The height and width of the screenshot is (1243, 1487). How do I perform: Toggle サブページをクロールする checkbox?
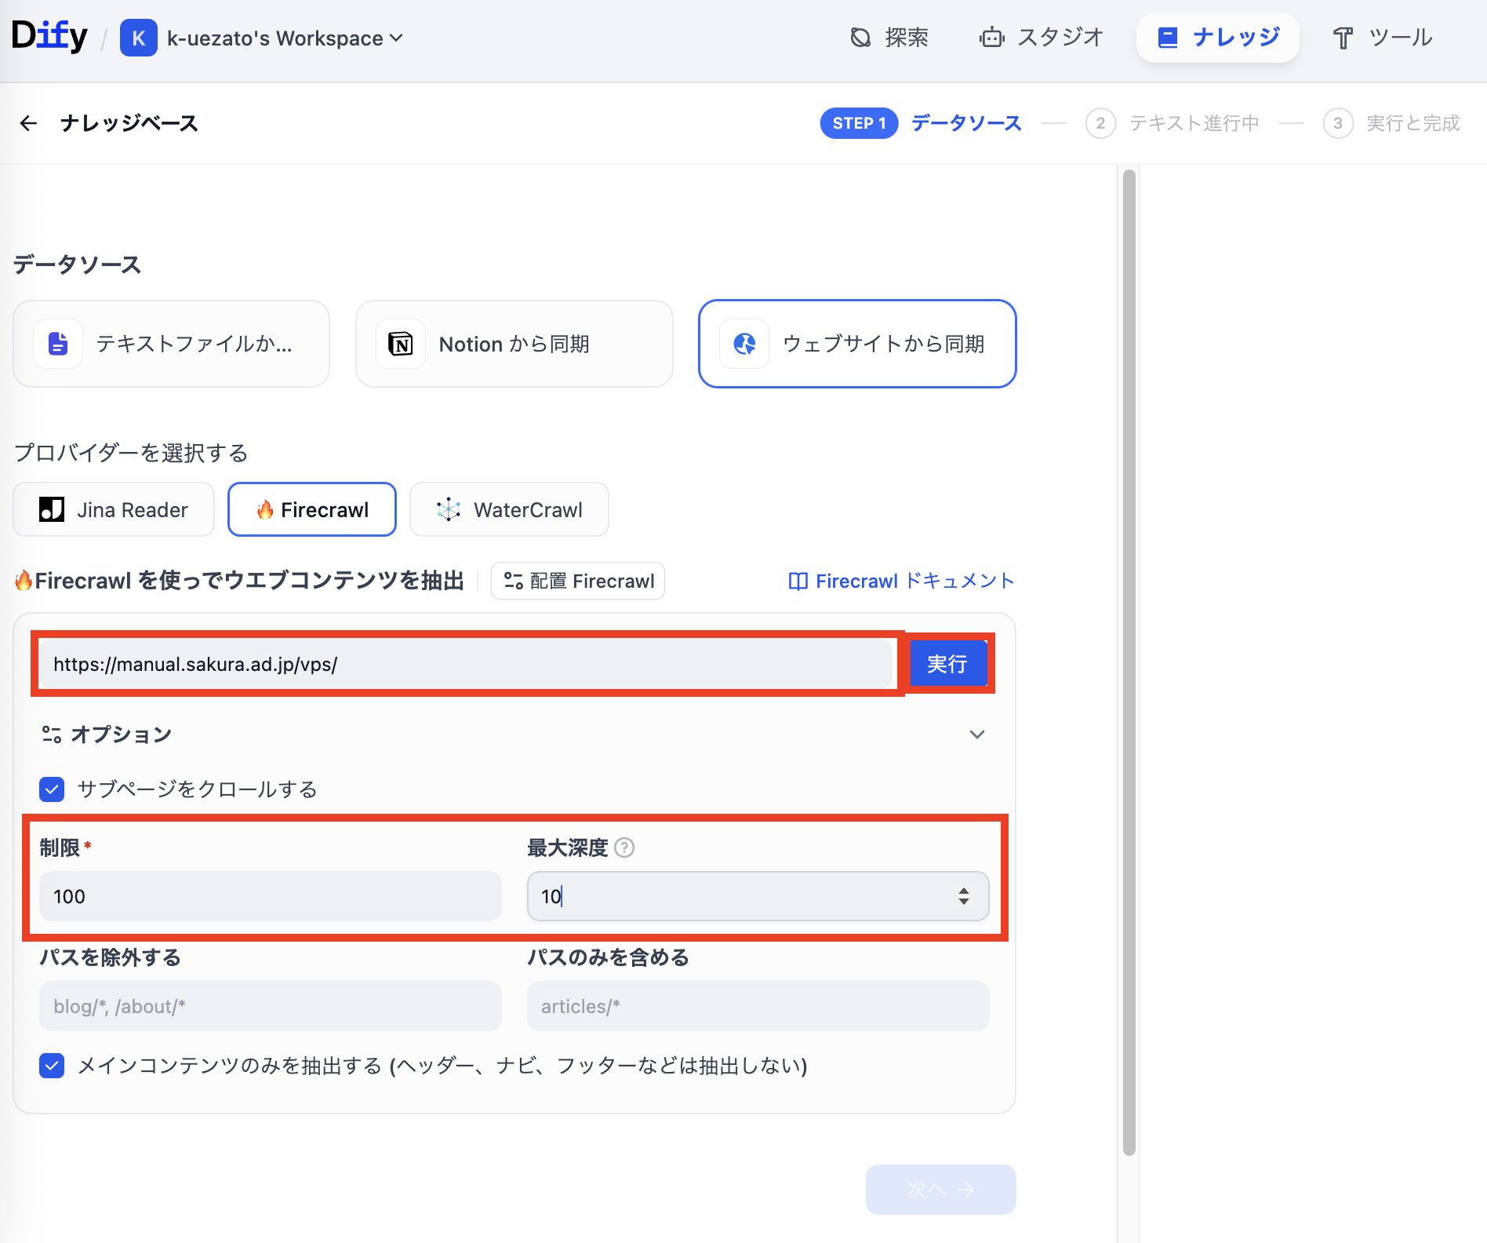tap(52, 789)
